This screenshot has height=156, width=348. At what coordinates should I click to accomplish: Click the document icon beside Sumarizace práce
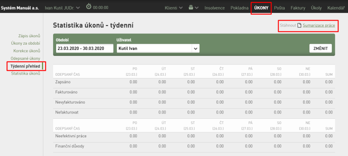click(x=299, y=26)
